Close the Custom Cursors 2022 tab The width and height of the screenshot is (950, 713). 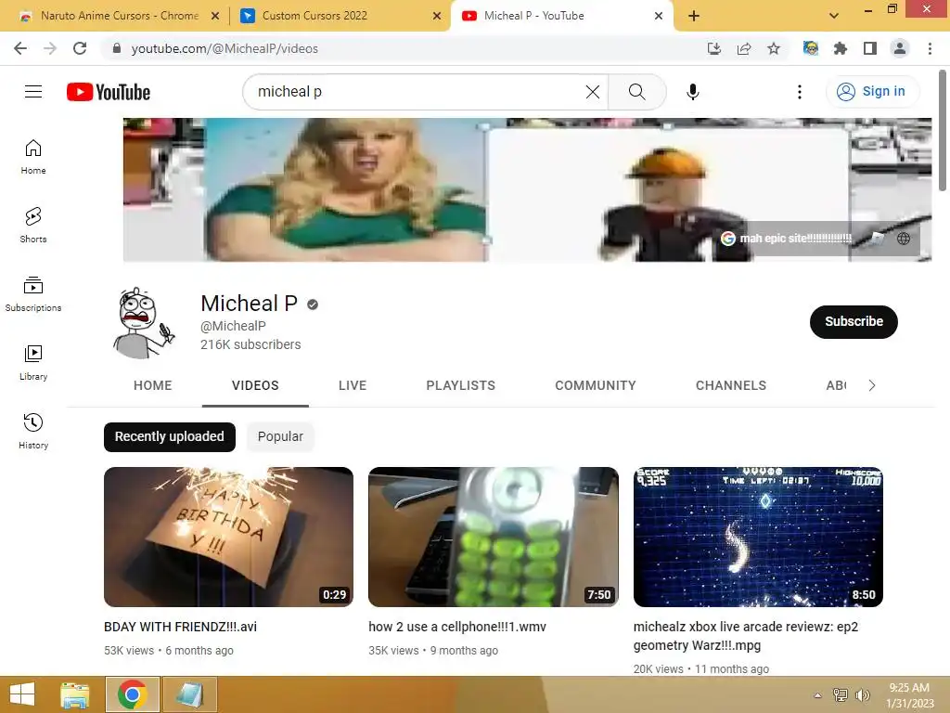pyautogui.click(x=437, y=16)
